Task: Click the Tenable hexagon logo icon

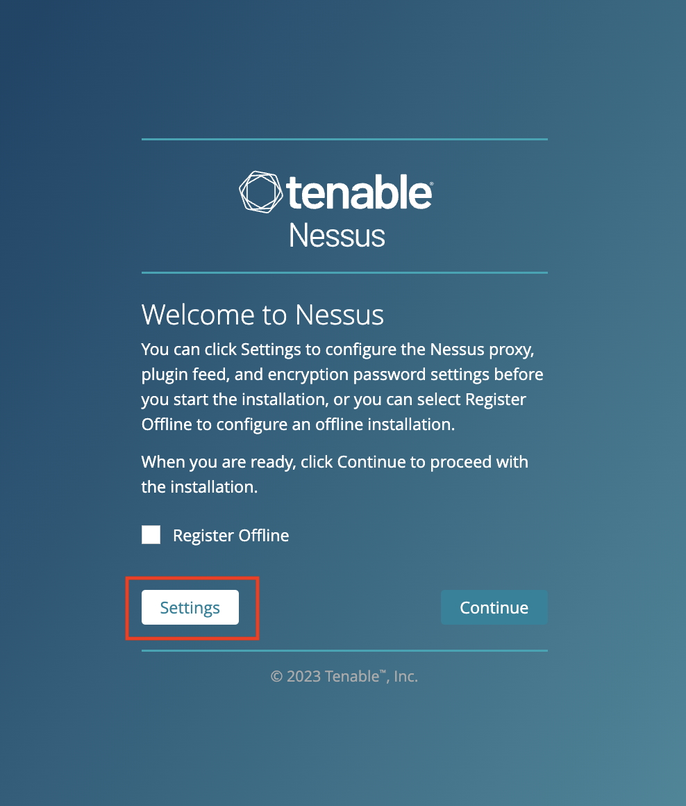Action: 260,191
